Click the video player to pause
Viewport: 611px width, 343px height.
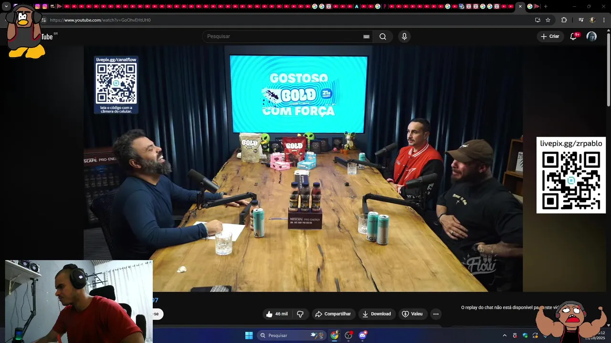303,169
